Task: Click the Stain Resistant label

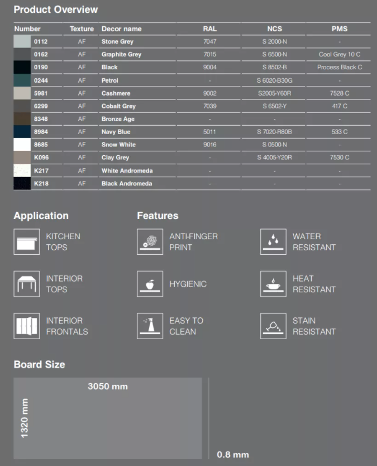Action: pyautogui.click(x=314, y=326)
